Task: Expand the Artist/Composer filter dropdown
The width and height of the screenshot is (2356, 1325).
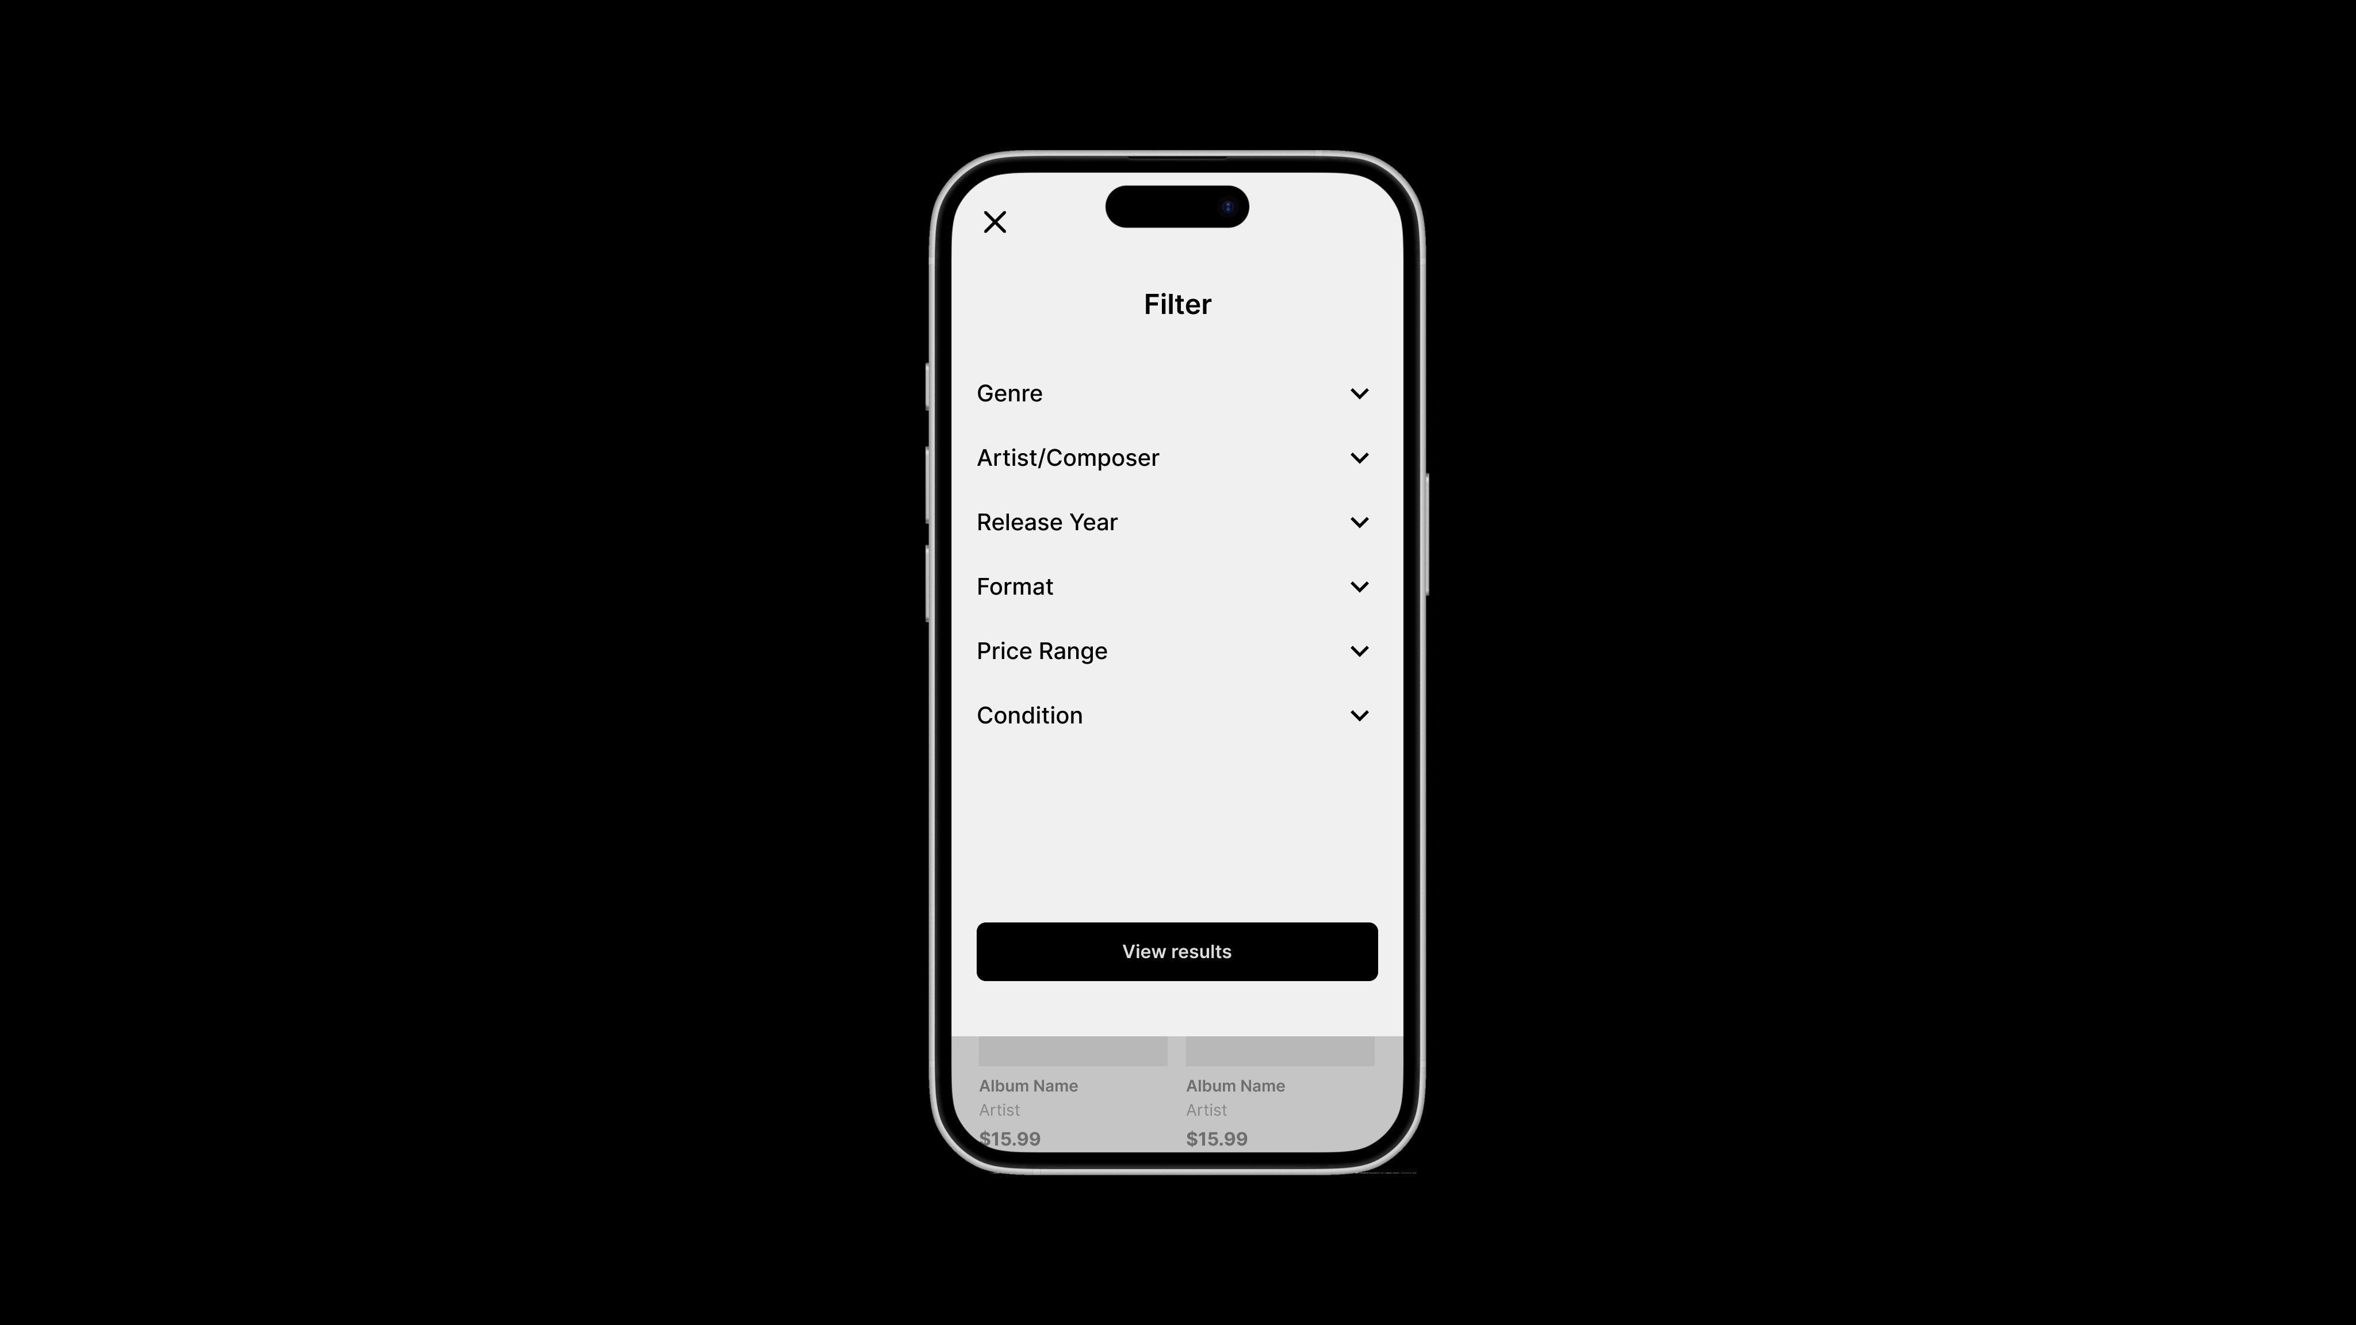Action: pos(1359,456)
